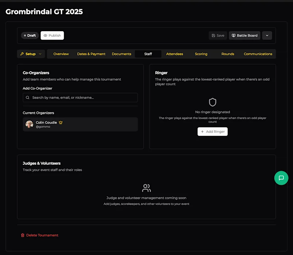Click the trash icon beside Delete Tournament
The image size is (293, 255).
tap(23, 235)
